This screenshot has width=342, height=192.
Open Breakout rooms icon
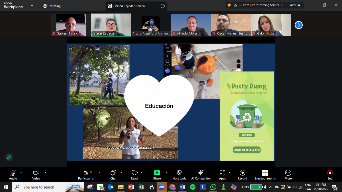tap(265, 173)
